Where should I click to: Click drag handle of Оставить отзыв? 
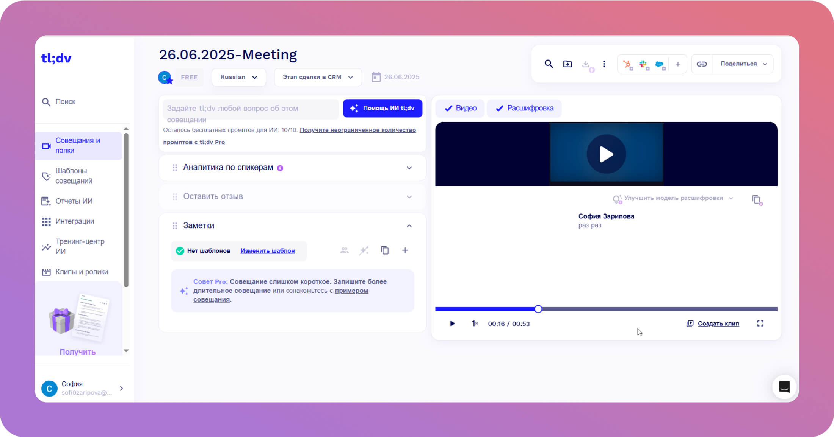tap(175, 197)
